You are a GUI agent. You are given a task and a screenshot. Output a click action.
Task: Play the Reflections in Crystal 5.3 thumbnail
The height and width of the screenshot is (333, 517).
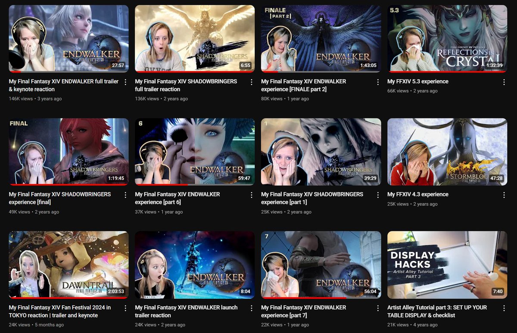pyautogui.click(x=447, y=38)
